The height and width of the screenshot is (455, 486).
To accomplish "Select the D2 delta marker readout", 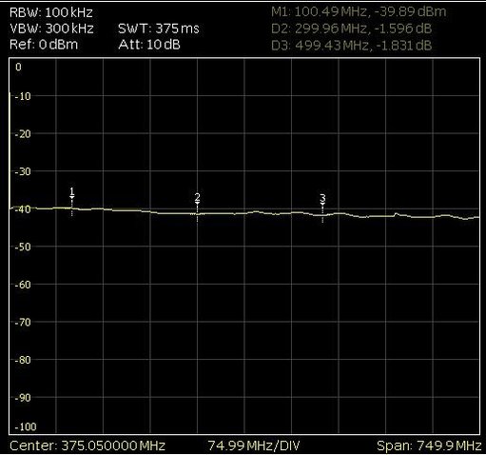I will (351, 29).
